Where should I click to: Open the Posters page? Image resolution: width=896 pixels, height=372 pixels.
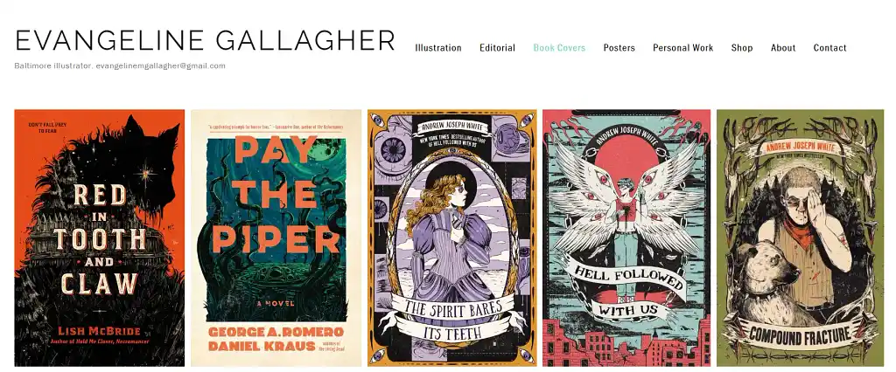point(619,48)
